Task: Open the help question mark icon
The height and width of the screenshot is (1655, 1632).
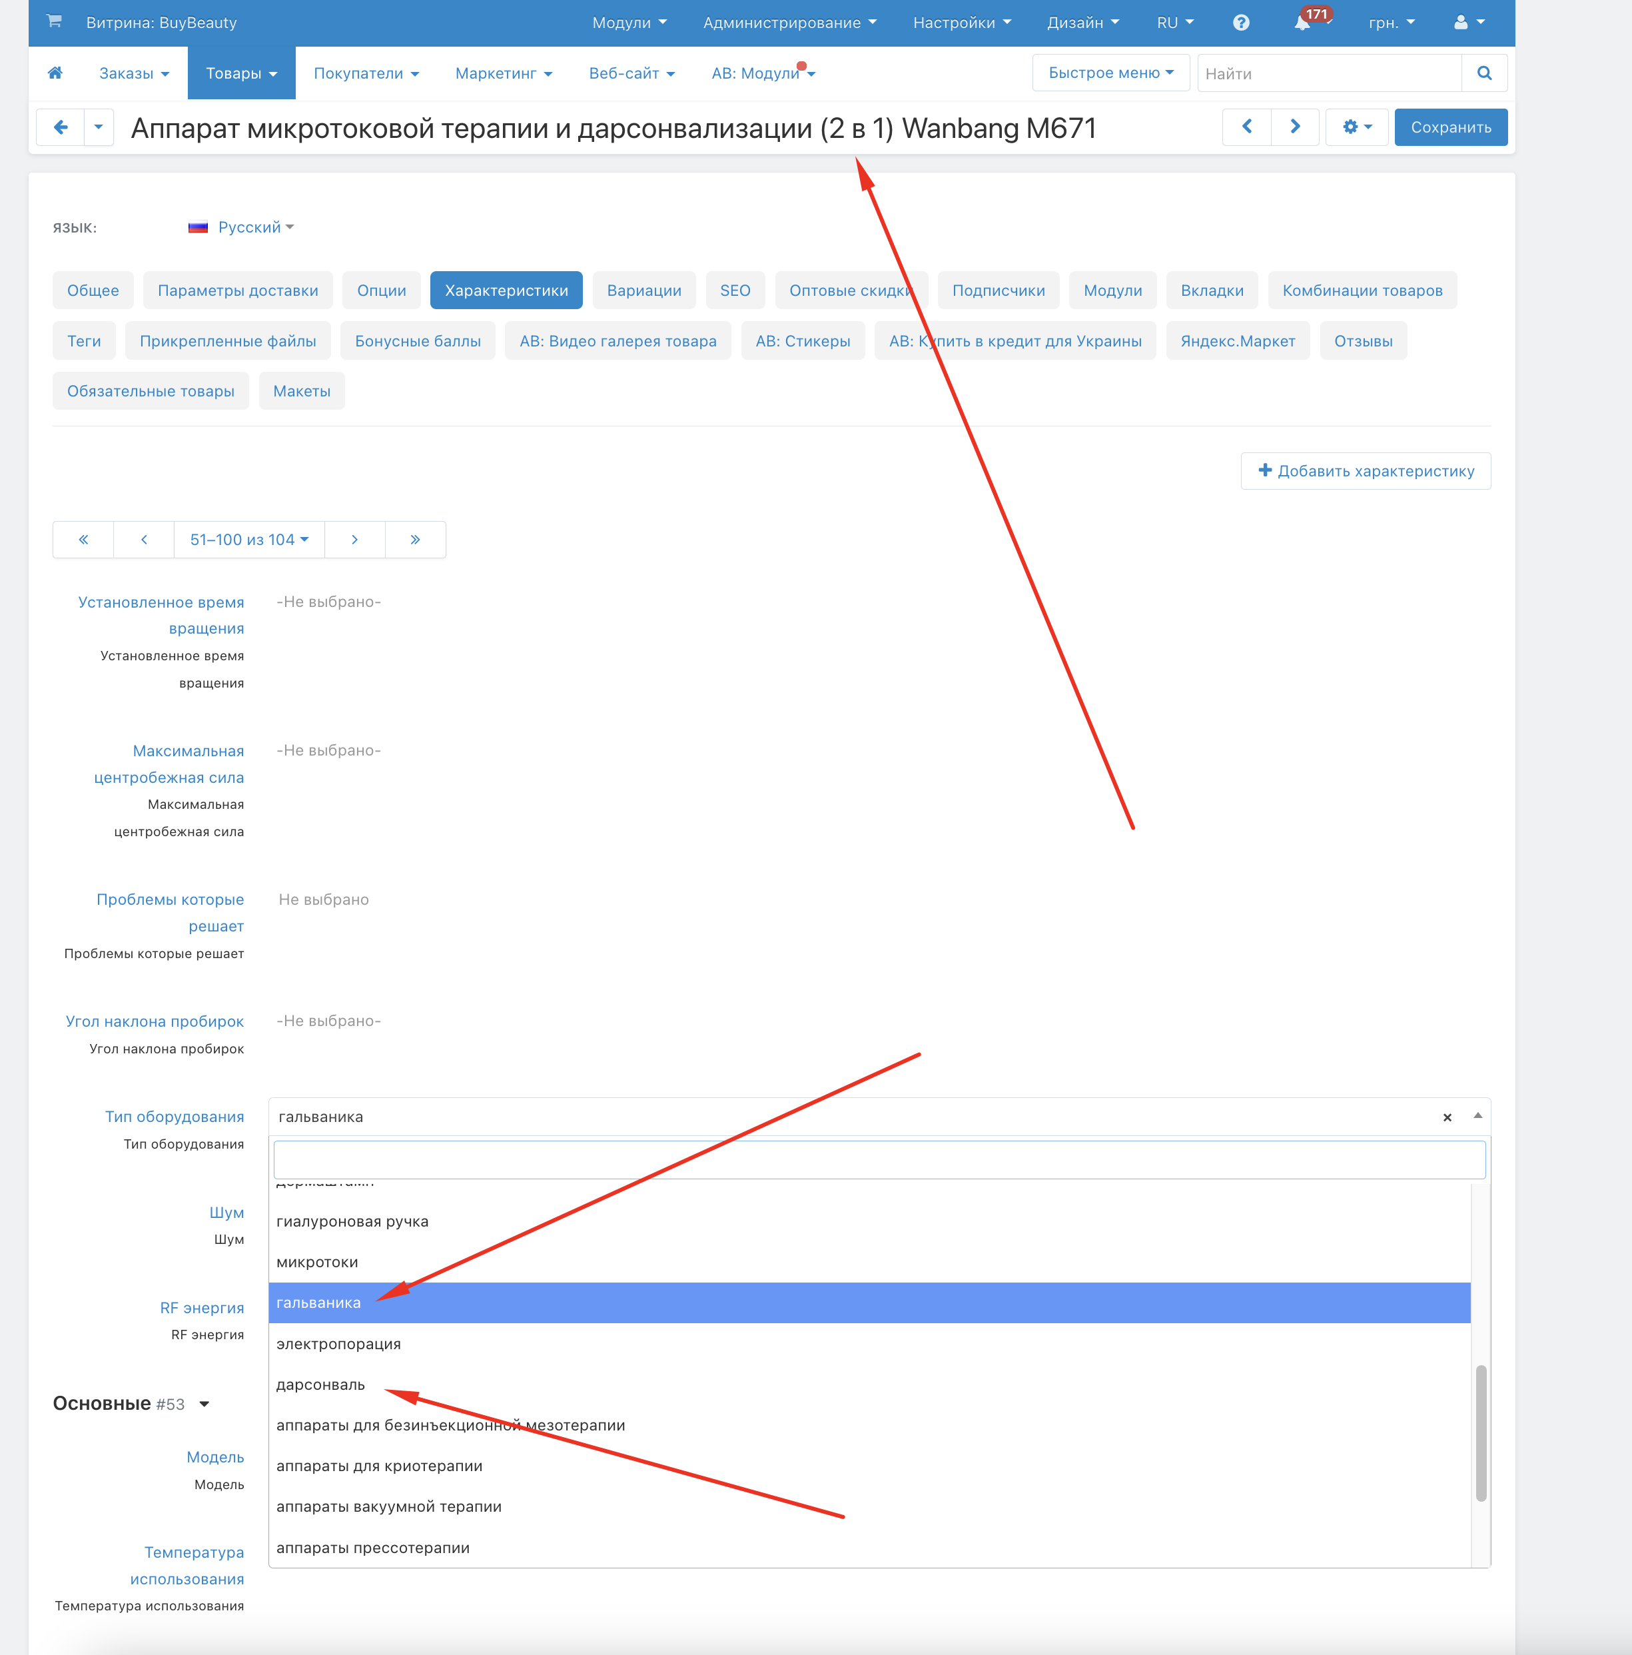Action: 1241,23
